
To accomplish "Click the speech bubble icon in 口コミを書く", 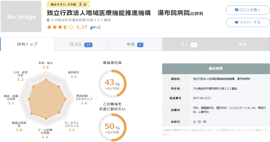I will coord(237,10).
